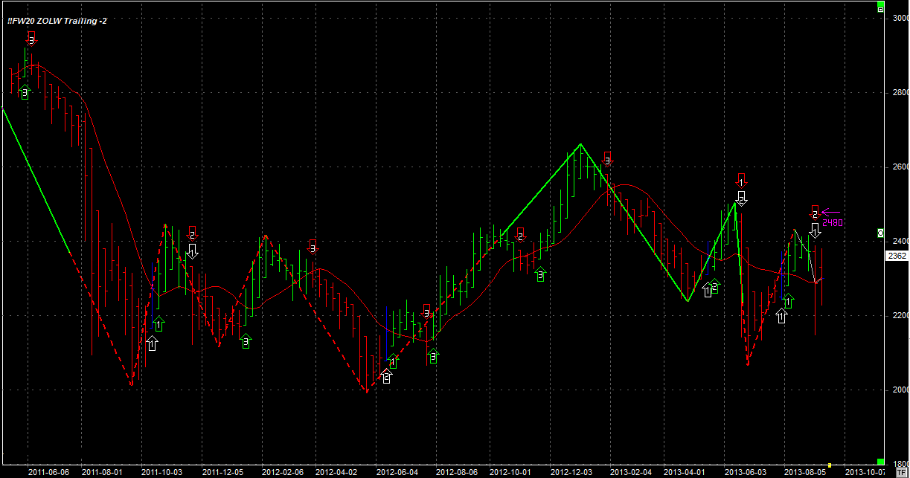Viewport: 910px width, 478px height.
Task: Click the 2012-12-03 date on time axis
Action: tap(570, 472)
